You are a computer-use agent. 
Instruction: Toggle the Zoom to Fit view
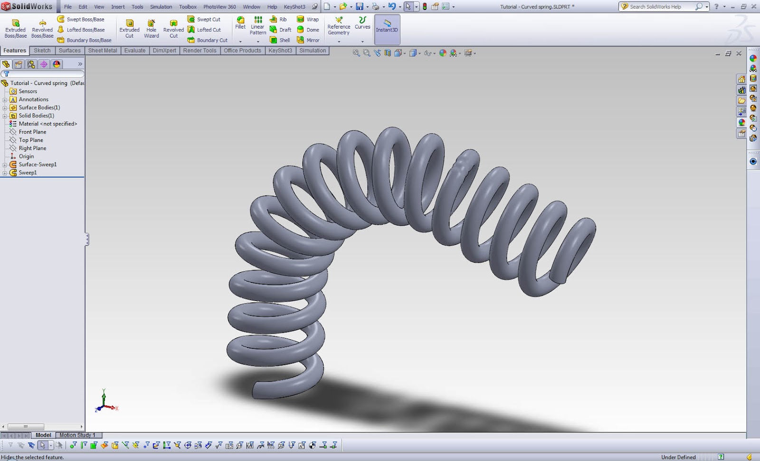(355, 52)
